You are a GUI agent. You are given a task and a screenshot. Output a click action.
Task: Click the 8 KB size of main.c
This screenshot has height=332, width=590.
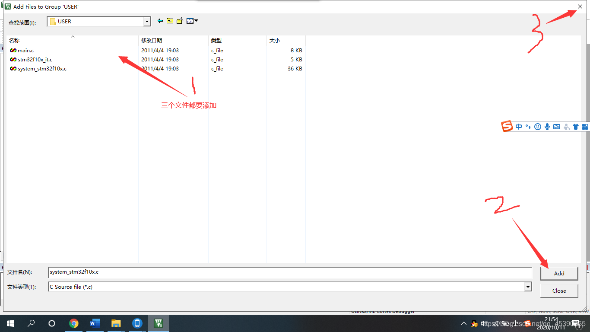pyautogui.click(x=296, y=51)
